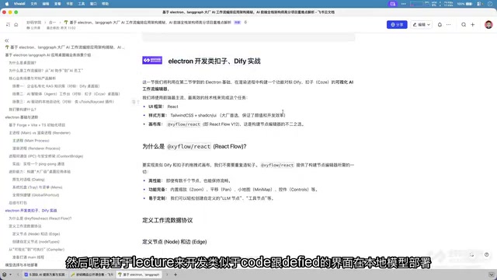Select outline item 准备打通 main 线程
Viewport: 497px width, 280px height.
(x=28, y=257)
